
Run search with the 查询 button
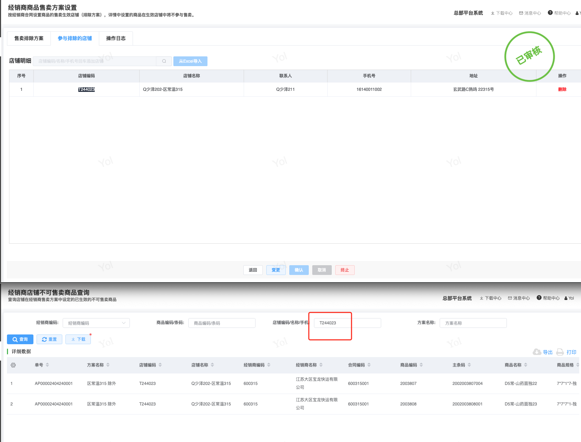[20, 339]
